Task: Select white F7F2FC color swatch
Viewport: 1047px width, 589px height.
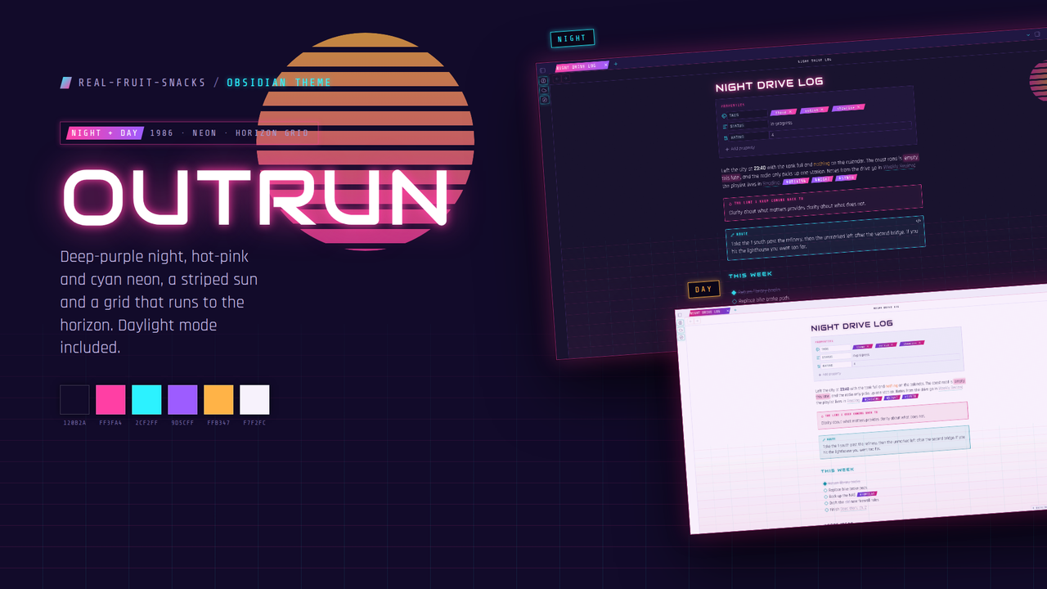Action: click(x=254, y=400)
